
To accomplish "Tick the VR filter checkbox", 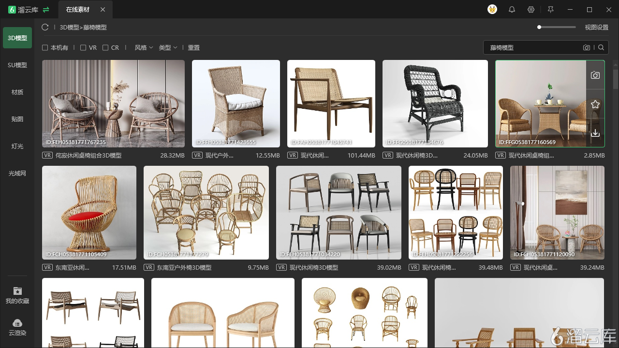I will tap(83, 48).
